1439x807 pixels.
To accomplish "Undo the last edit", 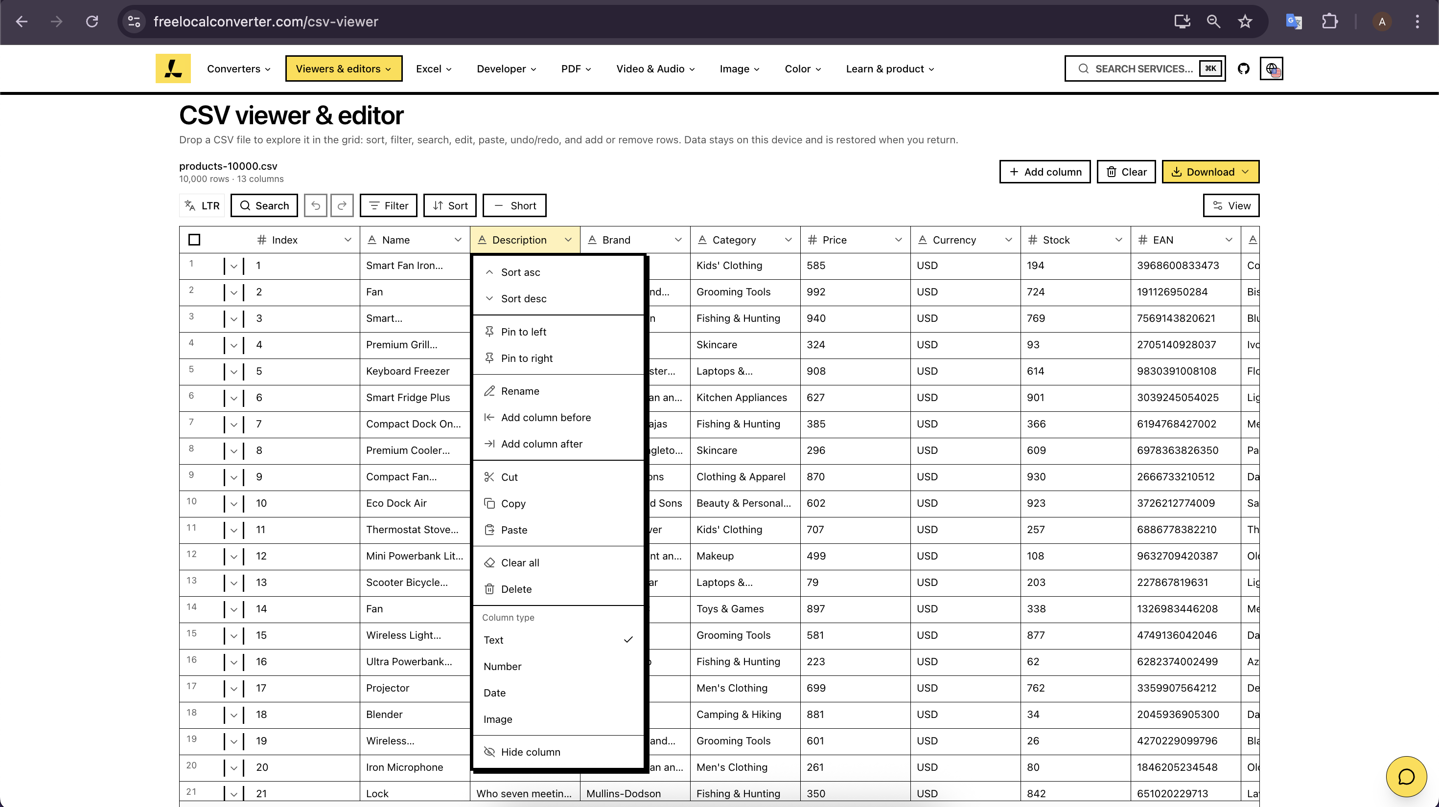I will click(x=316, y=205).
